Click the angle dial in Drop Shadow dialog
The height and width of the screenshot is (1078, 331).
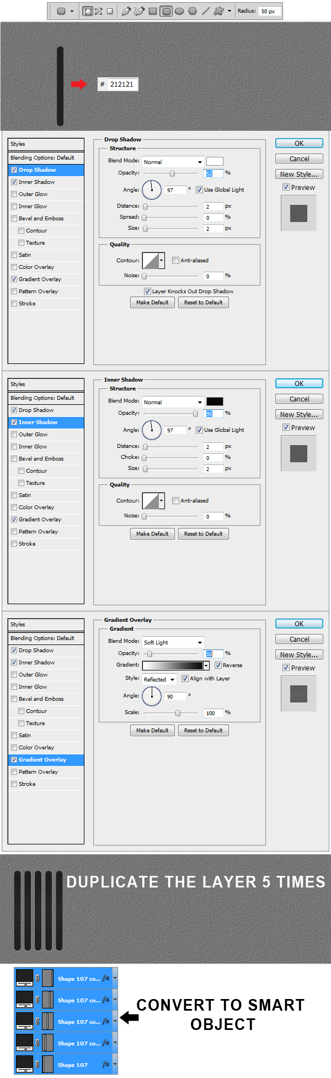pos(152,190)
